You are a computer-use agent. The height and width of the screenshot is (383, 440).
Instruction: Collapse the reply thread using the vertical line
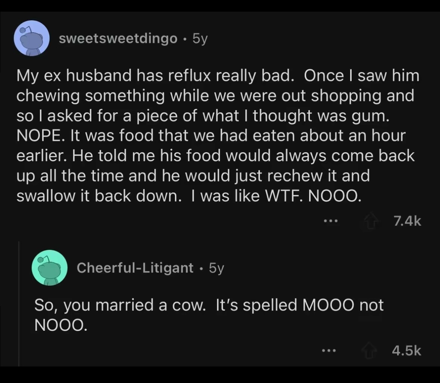point(19,301)
